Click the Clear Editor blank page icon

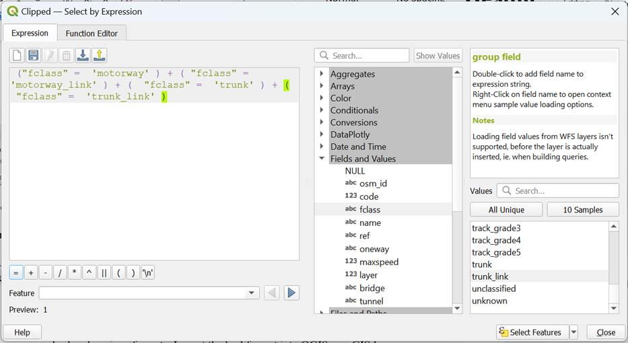17,56
